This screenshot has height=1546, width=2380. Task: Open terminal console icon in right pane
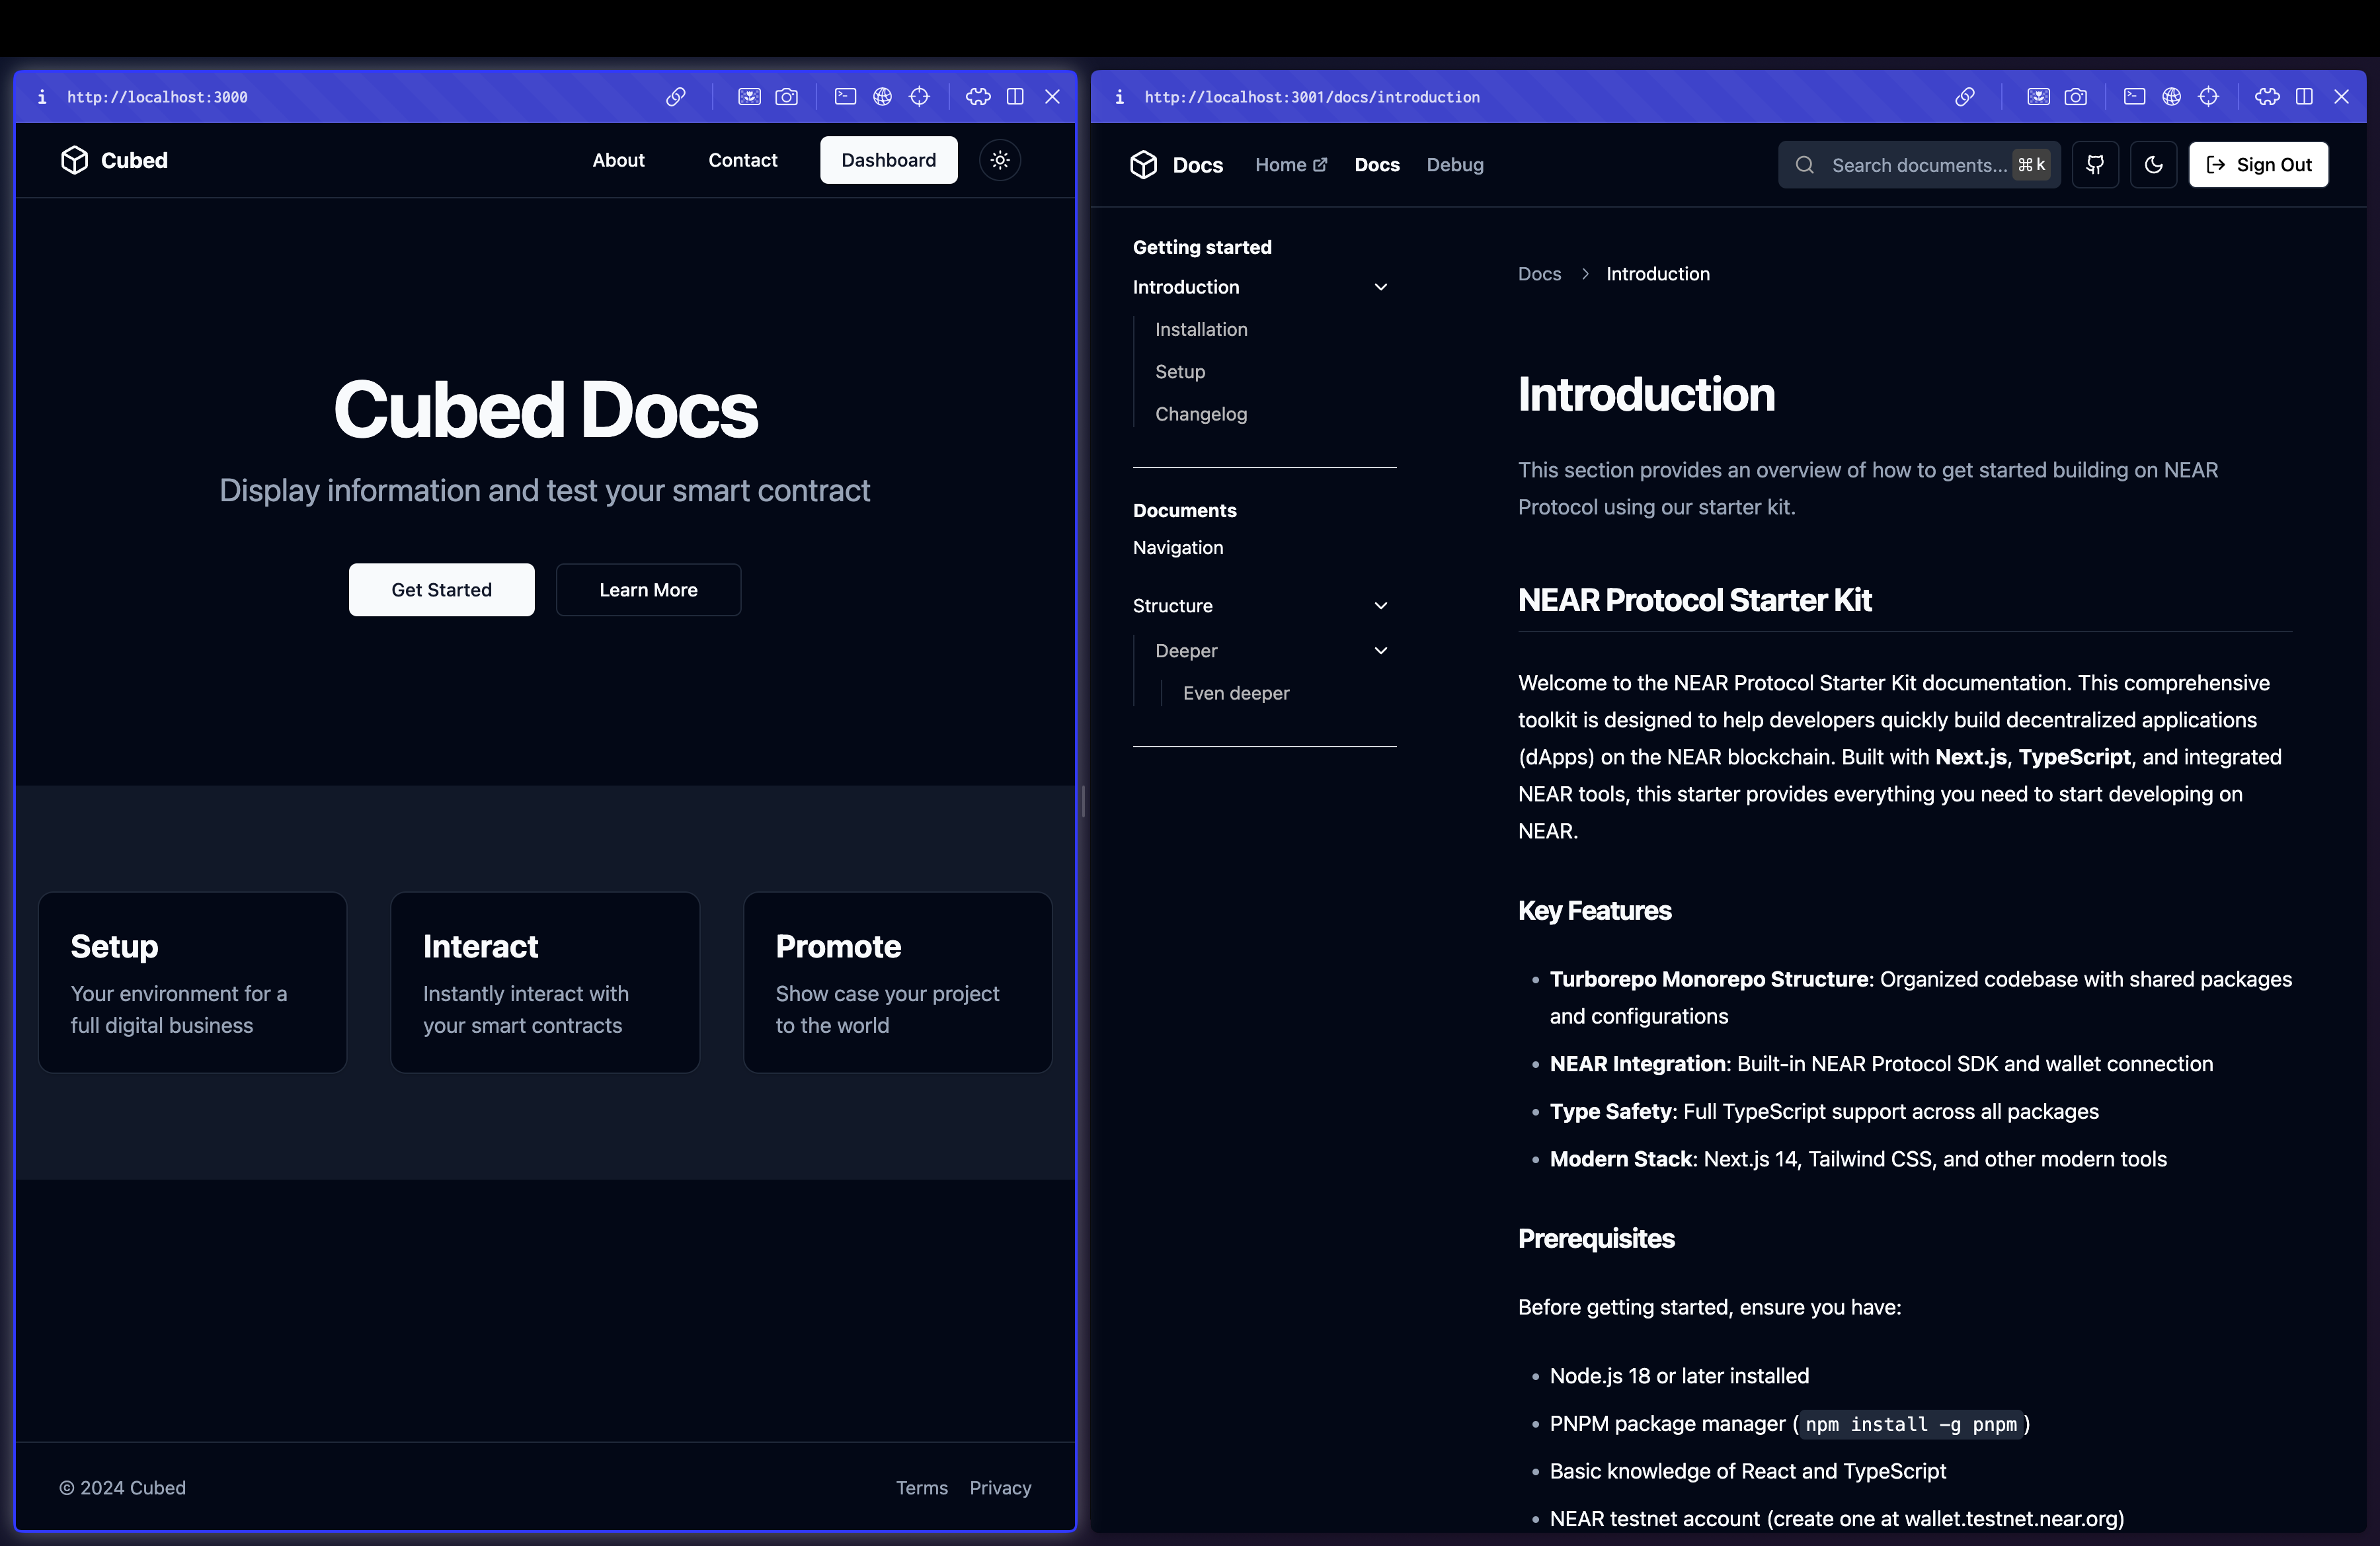[2134, 97]
